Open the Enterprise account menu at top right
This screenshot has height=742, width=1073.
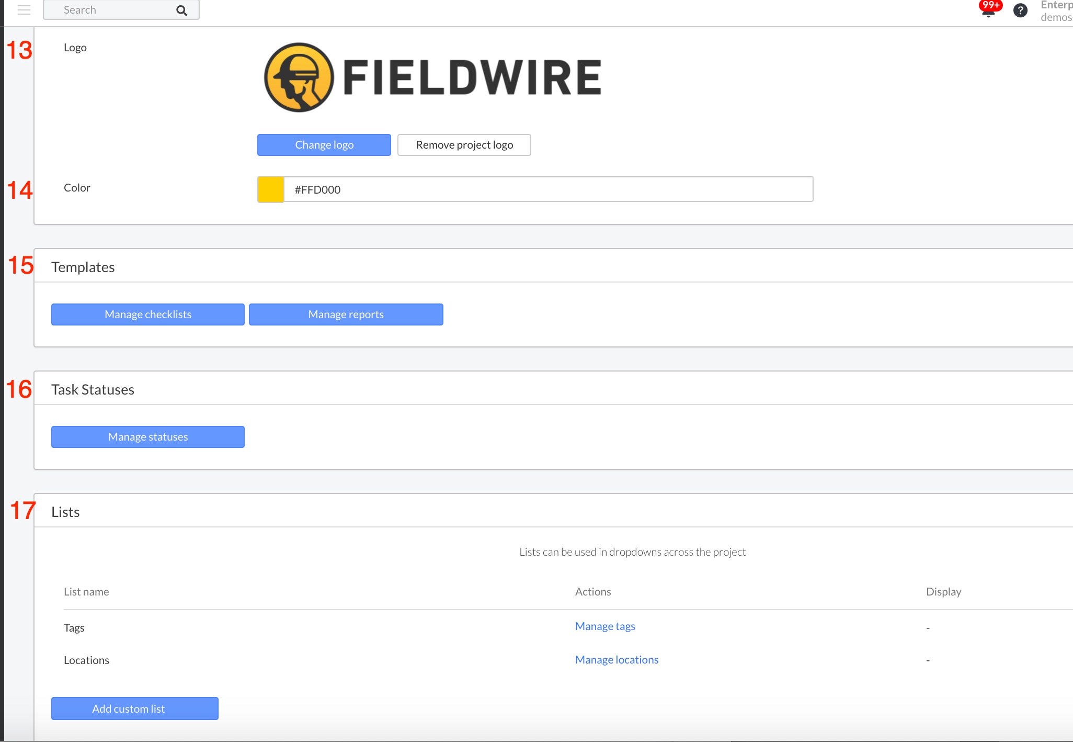pos(1056,10)
